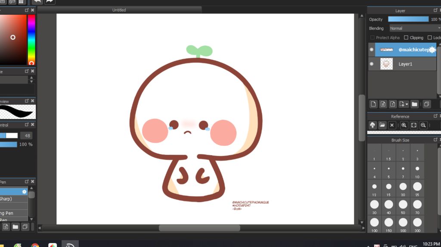This screenshot has width=441, height=247.
Task: Undock the brush control panel
Action: click(x=27, y=124)
